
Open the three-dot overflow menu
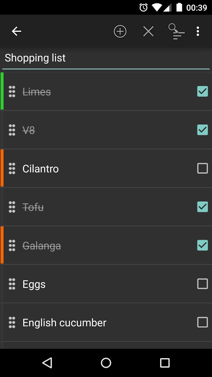(x=198, y=31)
